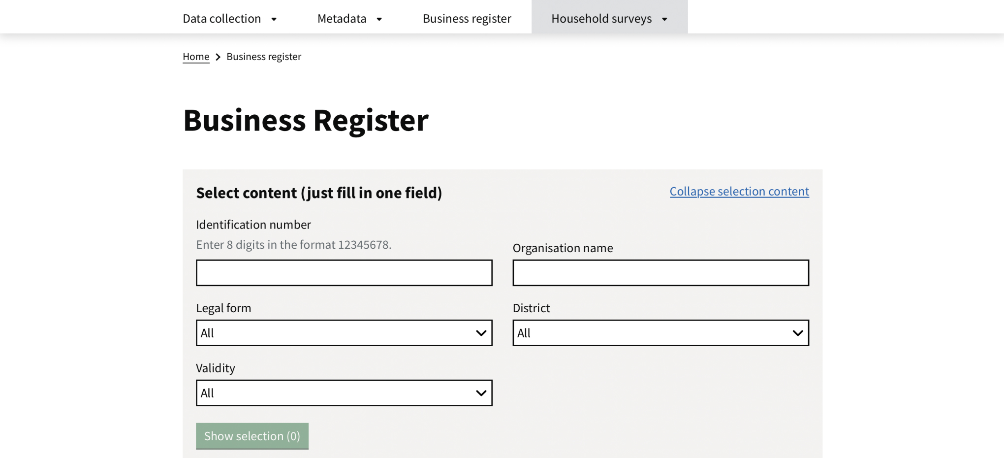Viewport: 1004px width, 458px height.
Task: Follow the Home breadcrumb link
Action: 196,57
